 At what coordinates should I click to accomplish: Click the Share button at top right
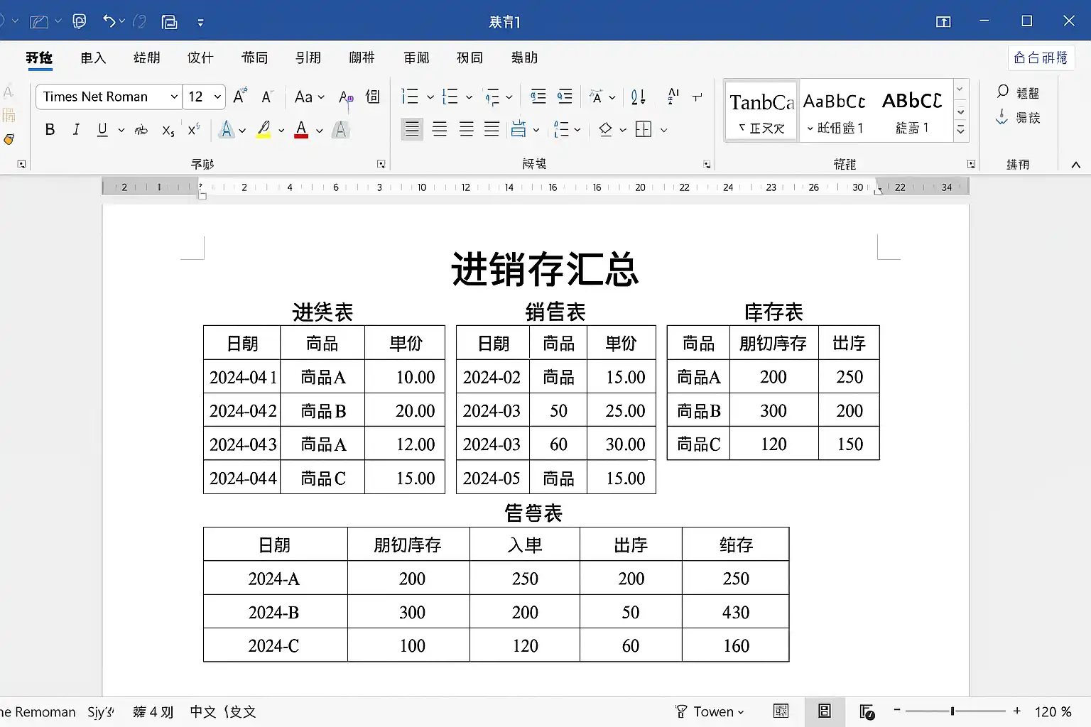point(1041,58)
